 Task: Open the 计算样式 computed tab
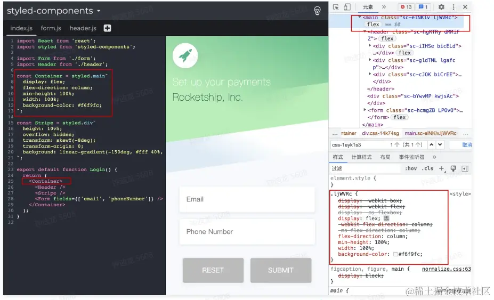[x=361, y=157]
